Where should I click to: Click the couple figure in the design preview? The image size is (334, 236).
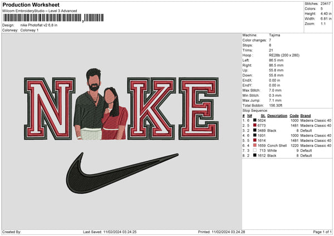101,105
